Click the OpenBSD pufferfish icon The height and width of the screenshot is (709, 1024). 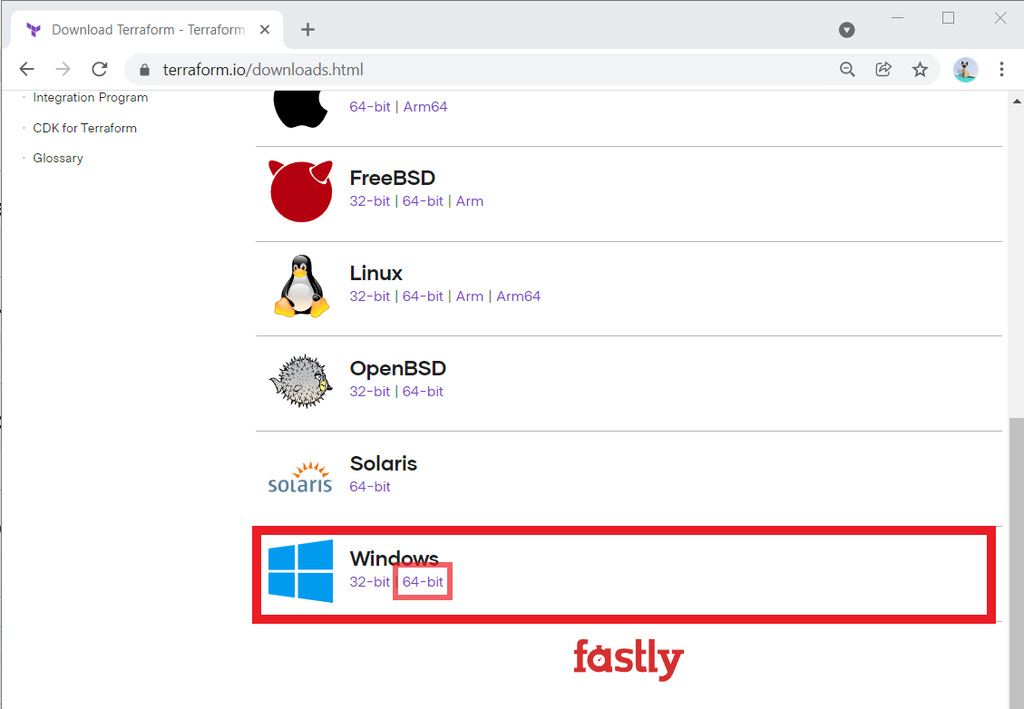[300, 381]
